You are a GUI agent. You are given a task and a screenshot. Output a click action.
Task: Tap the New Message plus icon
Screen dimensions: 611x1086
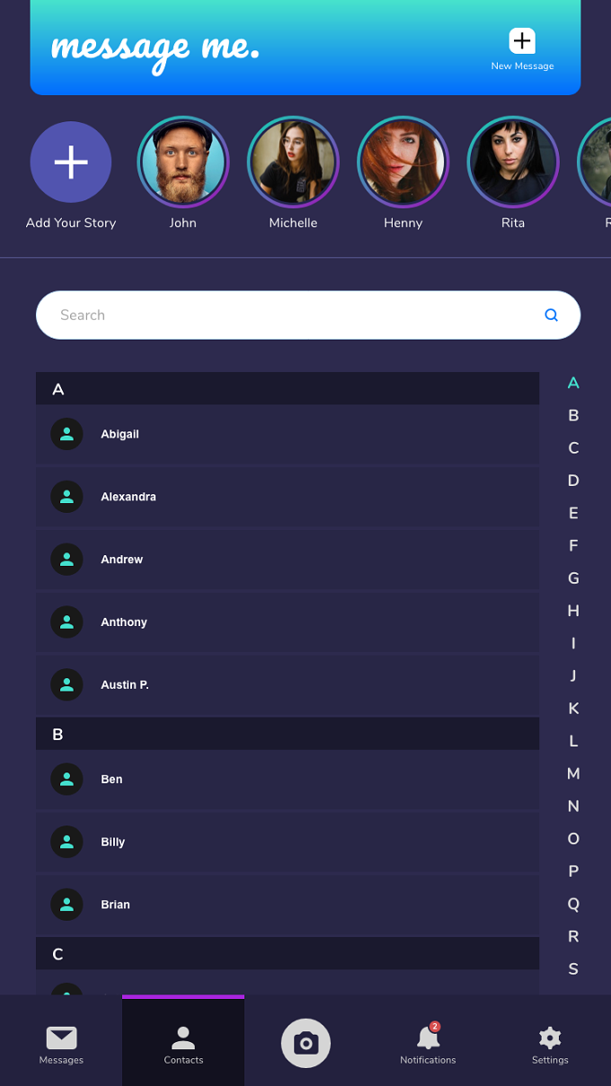(x=522, y=40)
